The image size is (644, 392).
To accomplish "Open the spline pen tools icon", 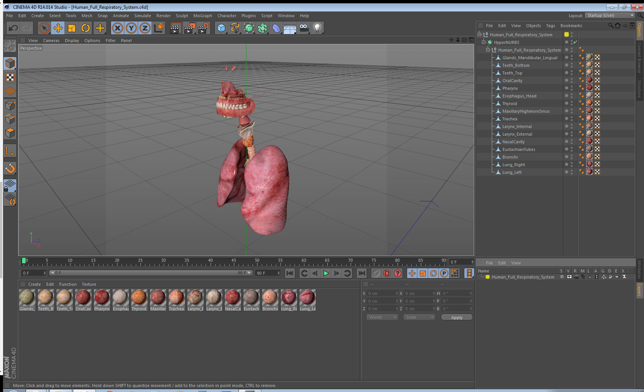I will 235,28.
